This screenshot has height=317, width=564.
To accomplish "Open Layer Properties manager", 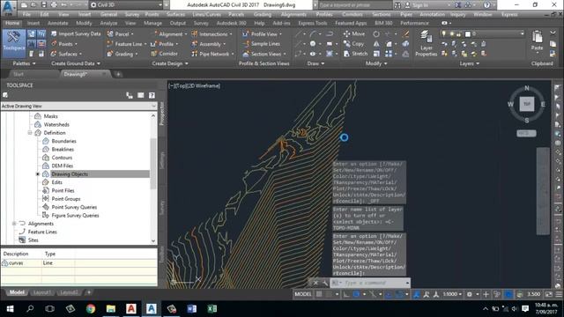I will click(427, 43).
